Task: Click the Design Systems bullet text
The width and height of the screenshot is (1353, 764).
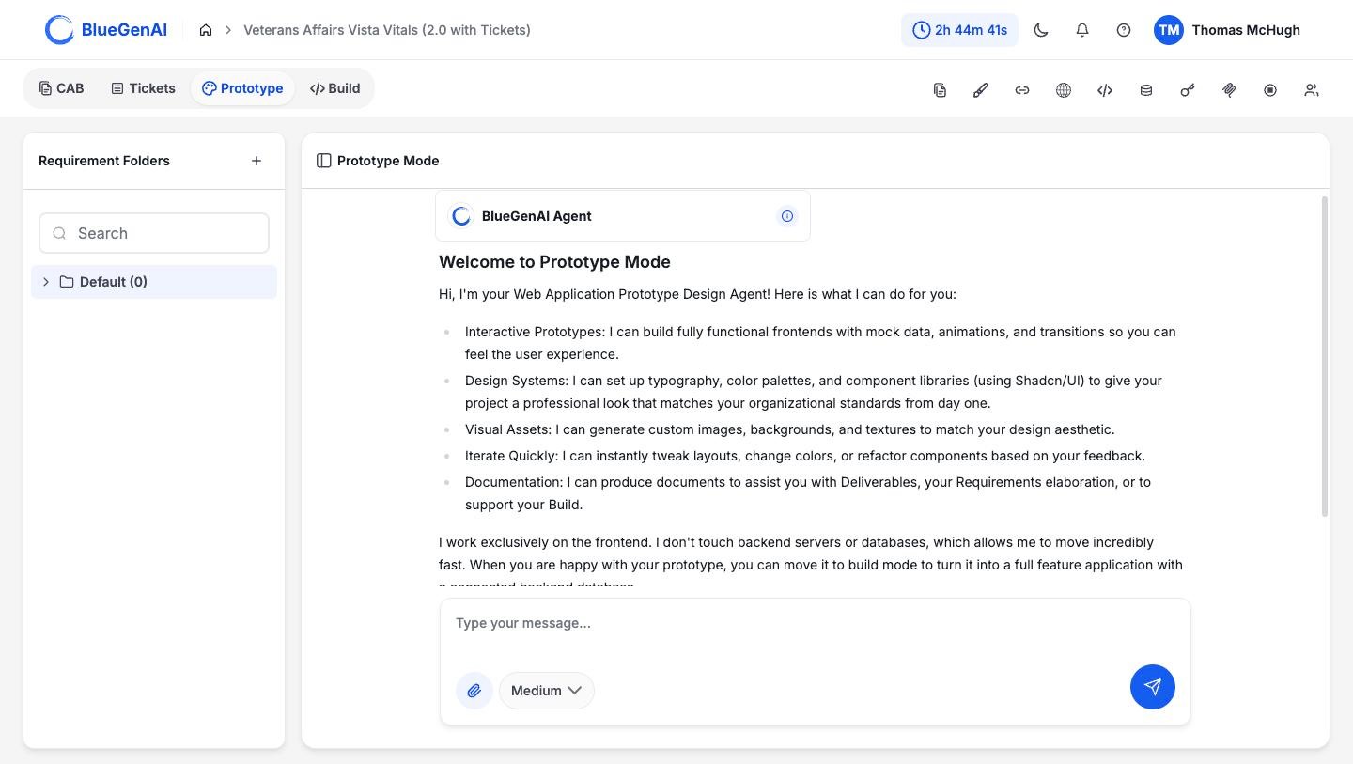Action: (x=814, y=392)
